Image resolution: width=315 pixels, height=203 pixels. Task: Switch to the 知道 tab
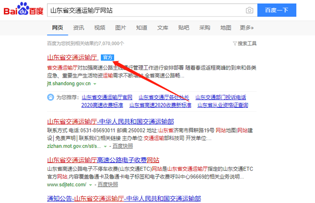(x=142, y=28)
